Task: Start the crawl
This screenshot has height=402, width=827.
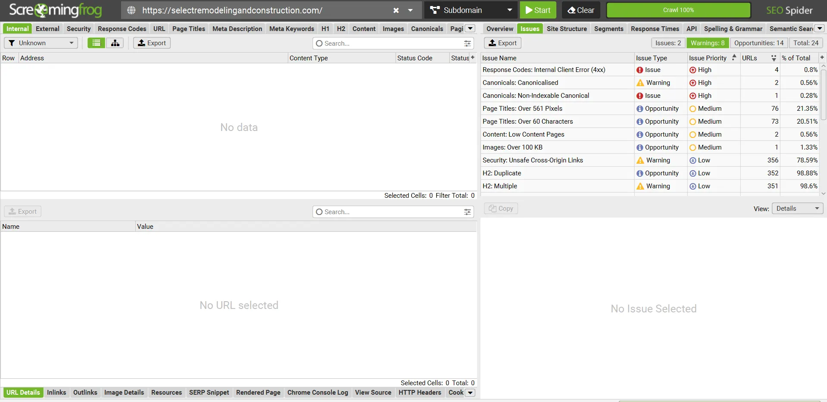Action: pos(538,10)
